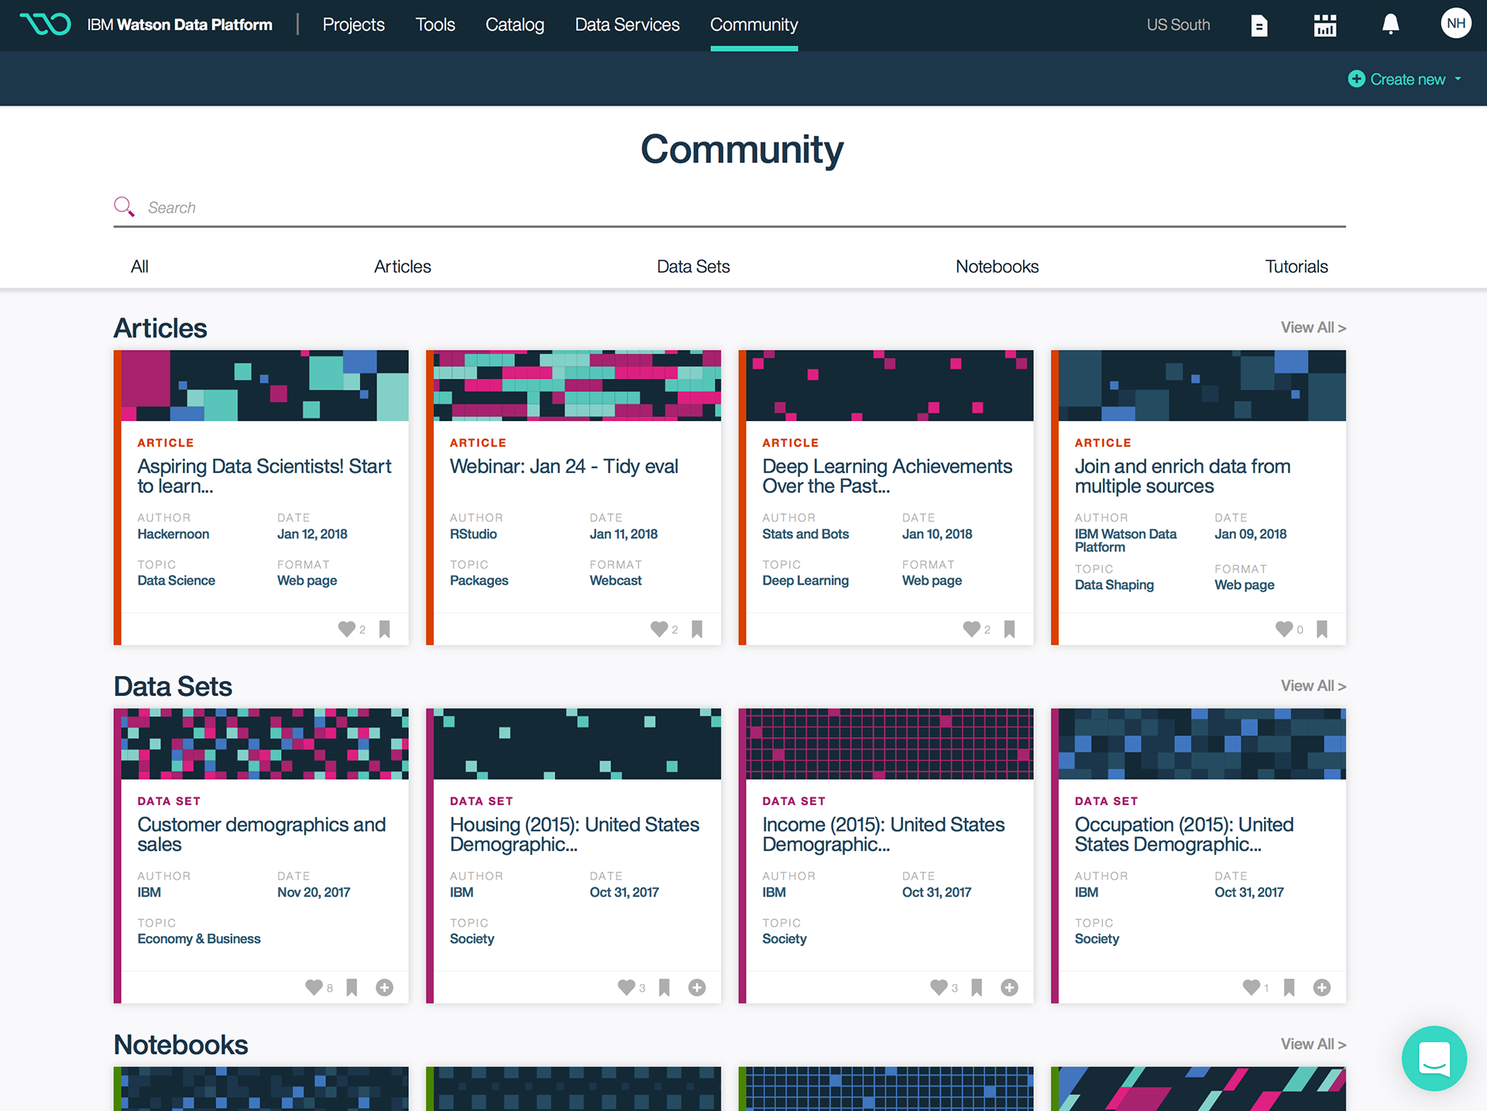Open the Catalog menu
This screenshot has height=1111, width=1487.
(x=515, y=25)
